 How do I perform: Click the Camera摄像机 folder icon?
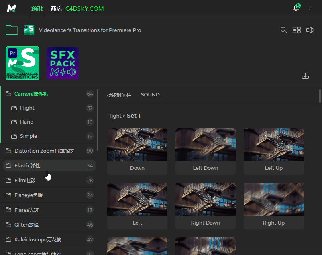8,94
